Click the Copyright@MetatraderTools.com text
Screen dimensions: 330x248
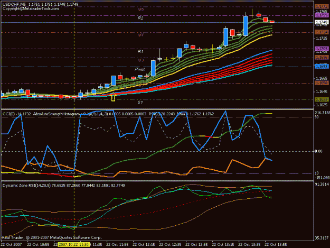[x=31, y=8]
